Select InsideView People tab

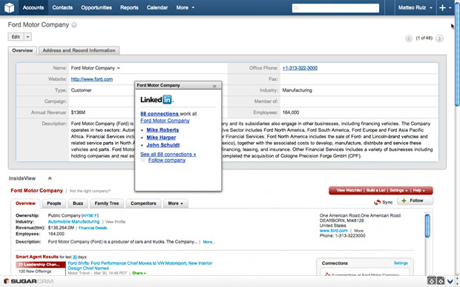tap(54, 203)
